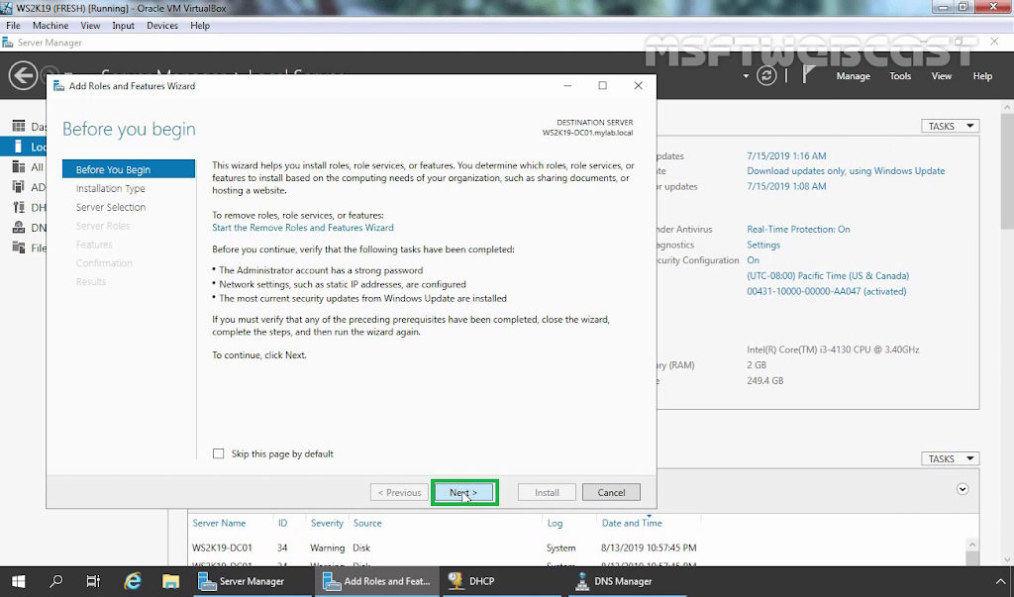The height and width of the screenshot is (597, 1014).
Task: Open File Explorer from taskbar
Action: click(170, 581)
